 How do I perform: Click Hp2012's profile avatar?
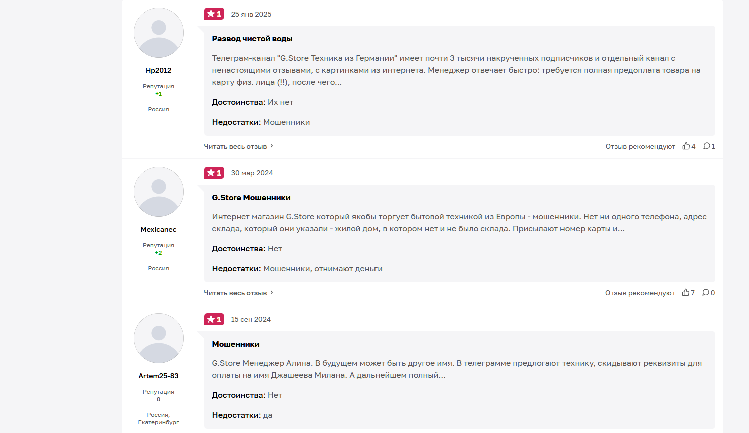[x=159, y=33]
